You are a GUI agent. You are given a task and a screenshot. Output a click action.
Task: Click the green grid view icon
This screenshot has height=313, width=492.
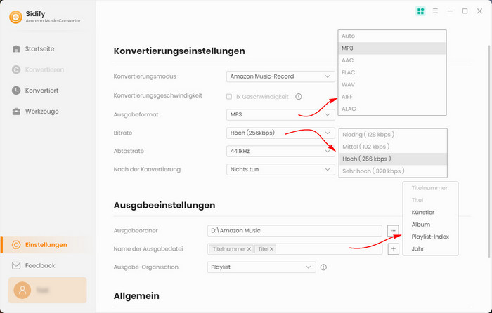point(420,11)
